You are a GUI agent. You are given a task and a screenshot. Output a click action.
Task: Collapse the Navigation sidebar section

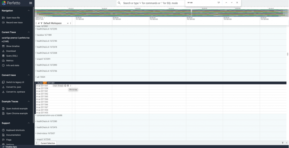29,11
